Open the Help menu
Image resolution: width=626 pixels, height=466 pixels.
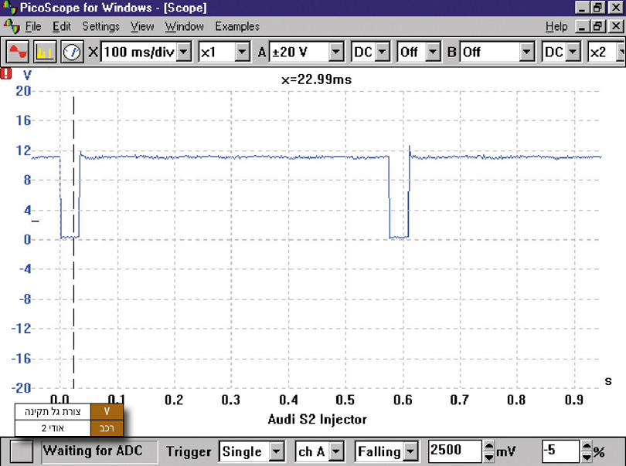click(x=556, y=26)
